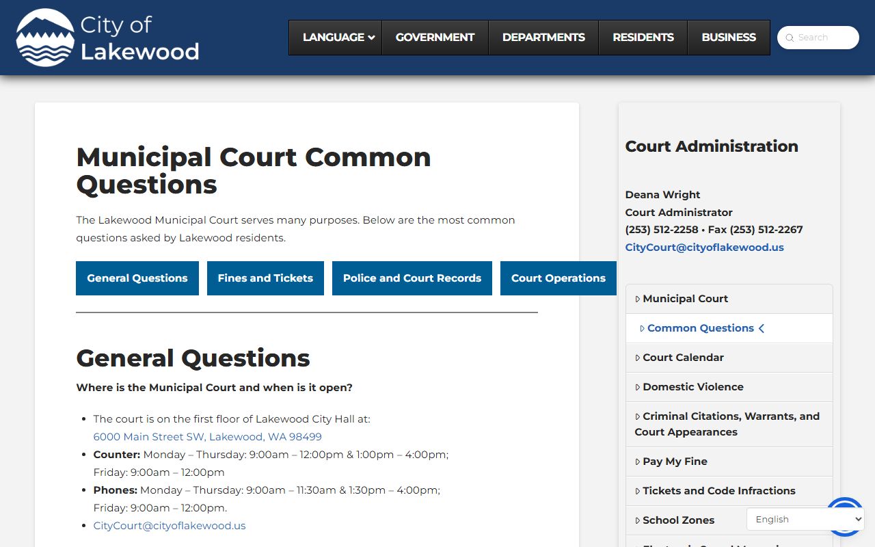Open the Government menu

coord(435,38)
